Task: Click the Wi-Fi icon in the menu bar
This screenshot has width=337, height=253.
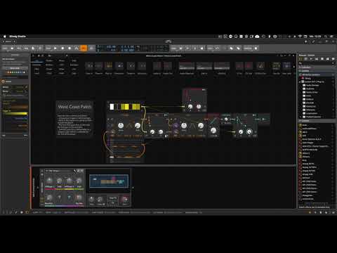Action: click(x=300, y=37)
